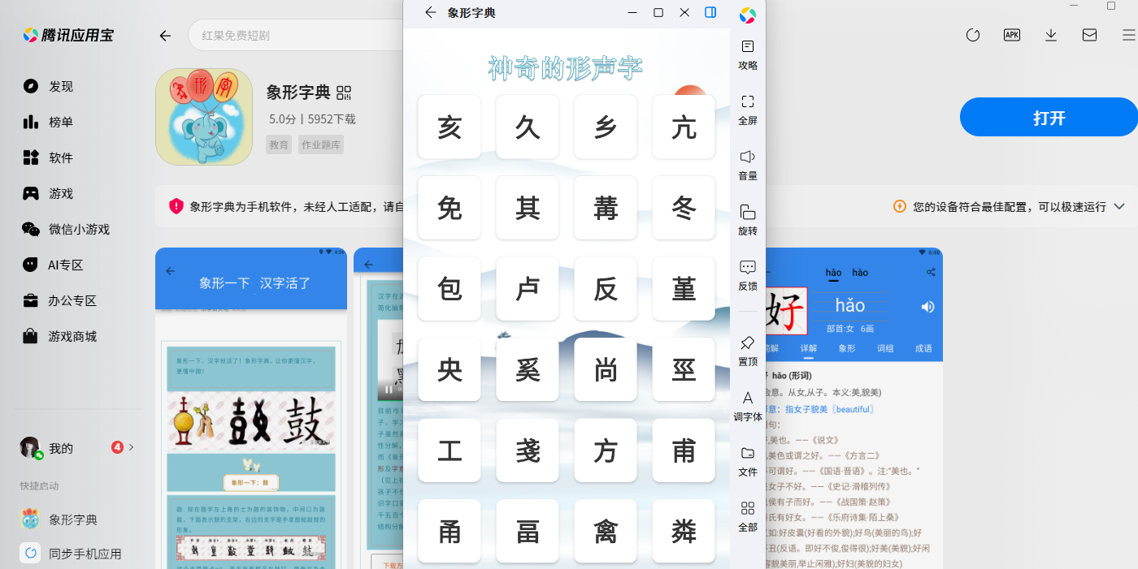
Task: Adjust sound via the 音量 icon
Action: [x=748, y=165]
